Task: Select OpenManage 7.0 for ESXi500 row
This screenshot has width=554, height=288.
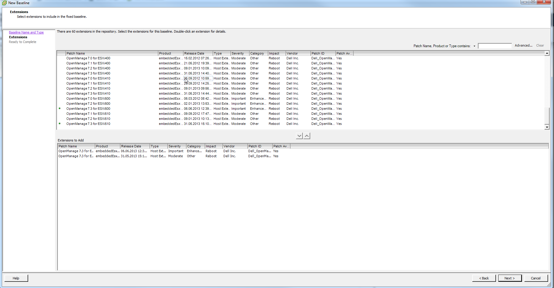Action: click(204, 99)
